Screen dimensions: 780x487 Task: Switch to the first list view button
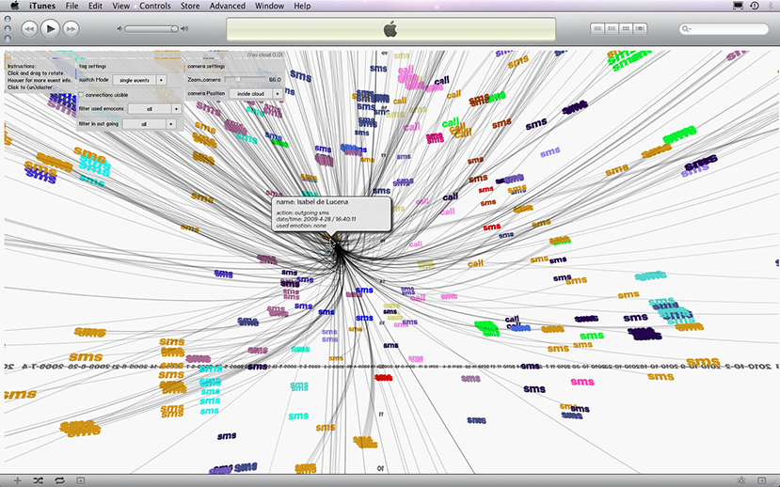tap(597, 29)
